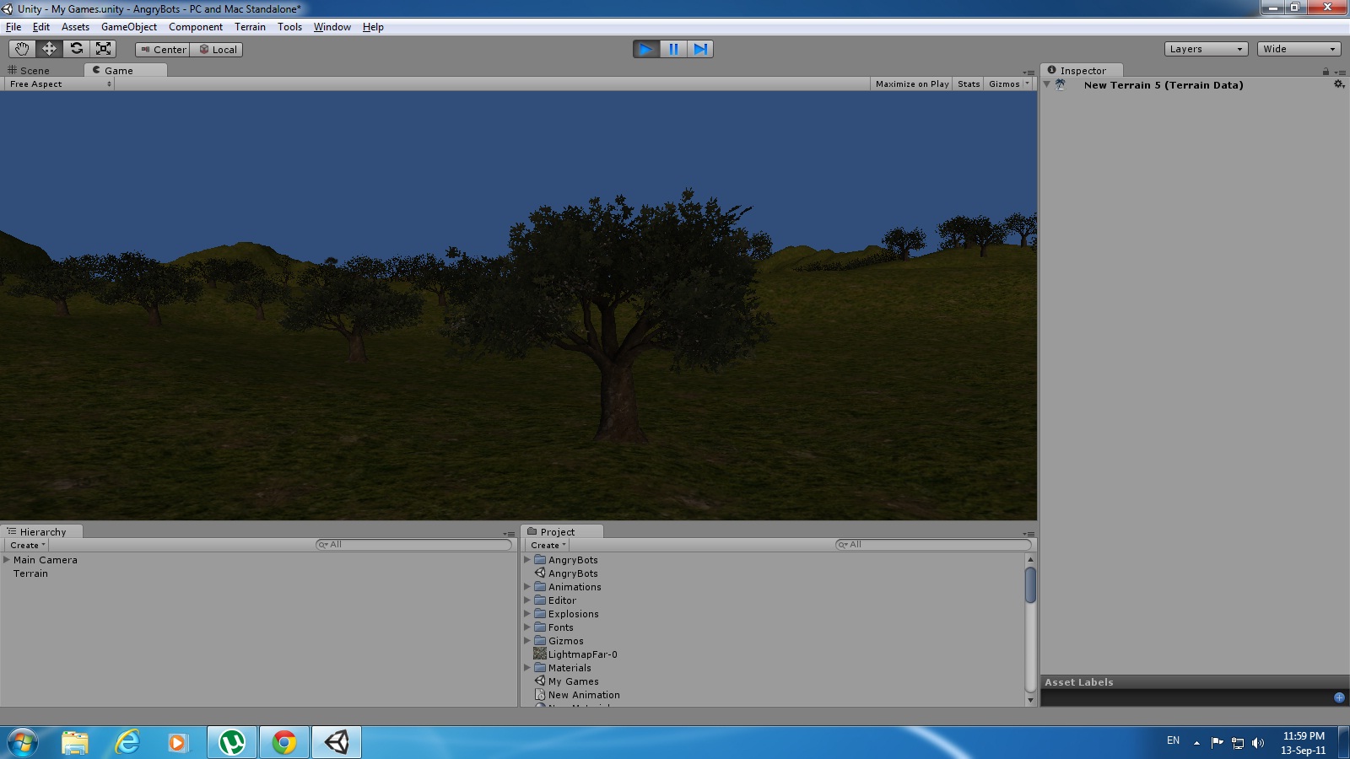Click the Project scrollbar down arrow
This screenshot has width=1350, height=759.
tap(1030, 700)
